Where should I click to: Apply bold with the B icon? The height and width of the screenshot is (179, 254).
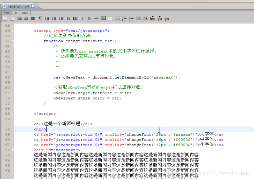[x=68, y=18]
